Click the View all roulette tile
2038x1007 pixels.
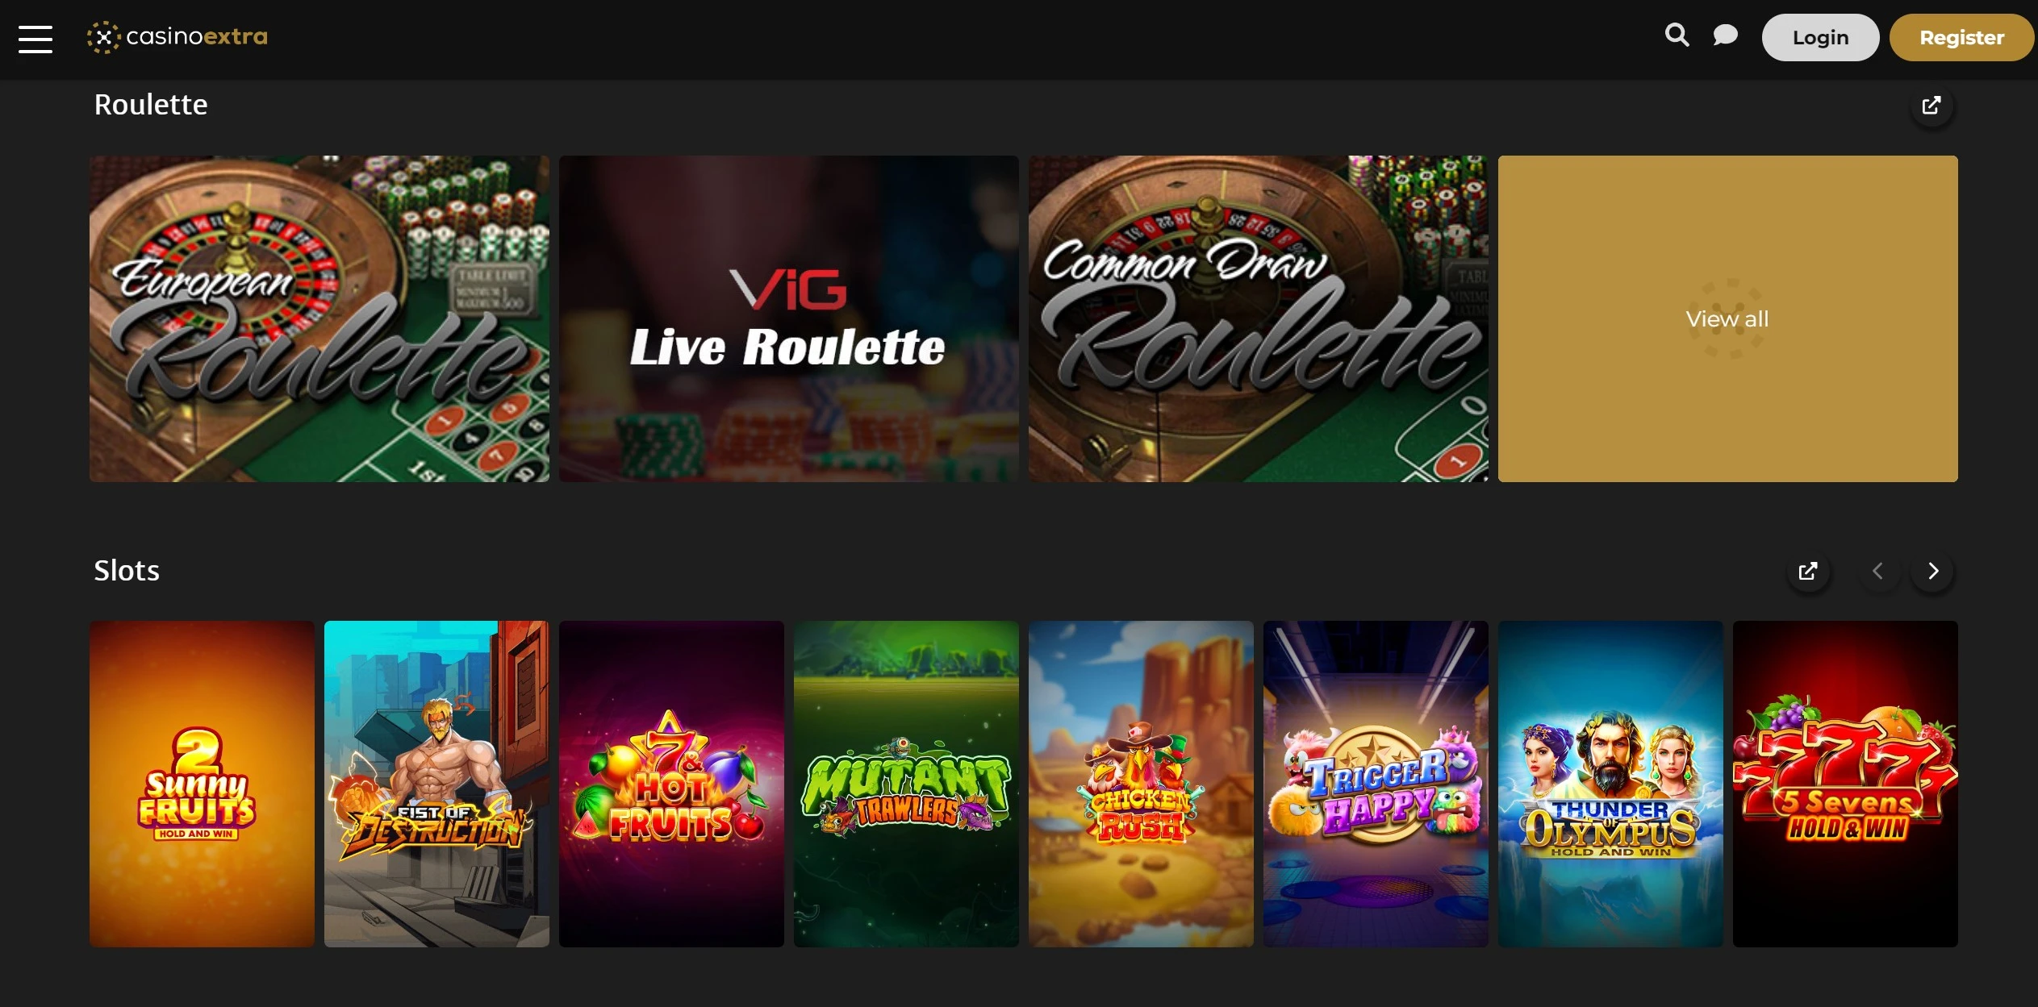[1727, 319]
